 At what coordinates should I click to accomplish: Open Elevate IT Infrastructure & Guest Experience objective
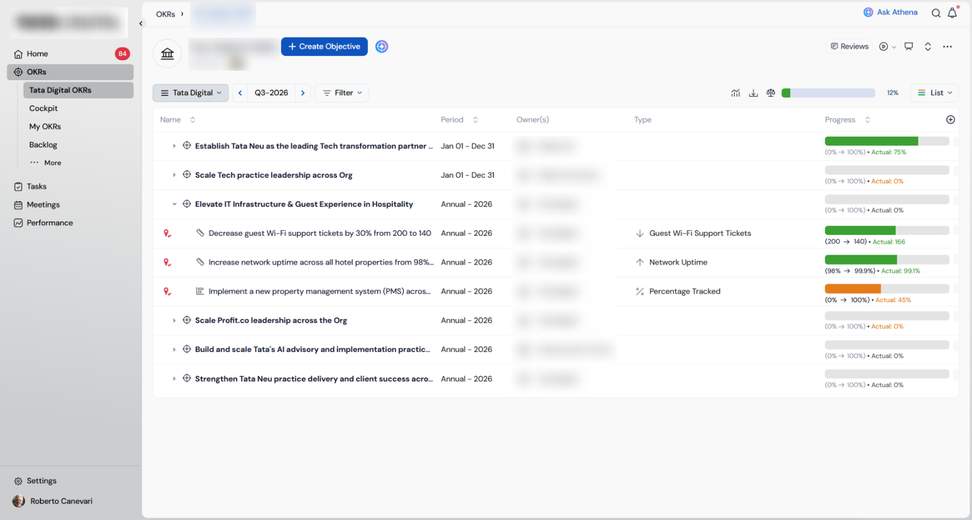tap(304, 204)
